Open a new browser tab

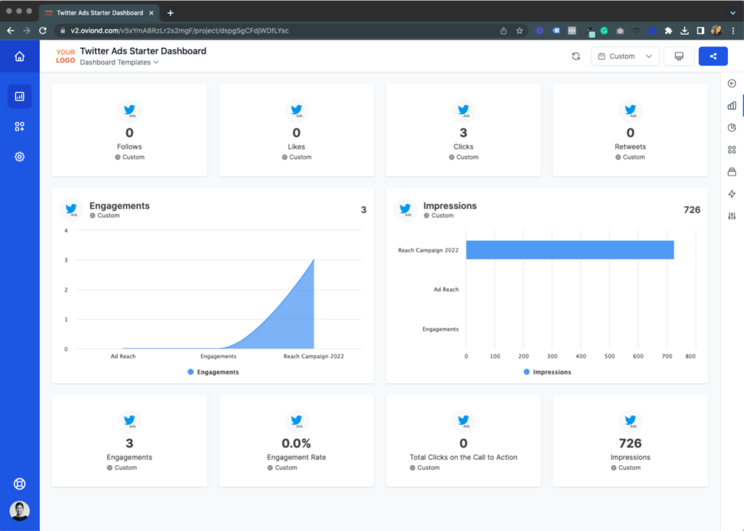(x=170, y=13)
